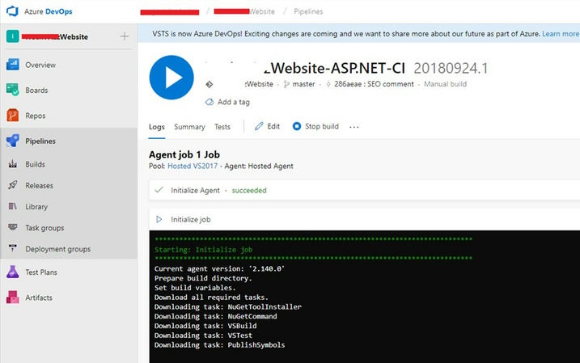Open the Overview hub icon
This screenshot has width=580, height=363.
[13, 65]
